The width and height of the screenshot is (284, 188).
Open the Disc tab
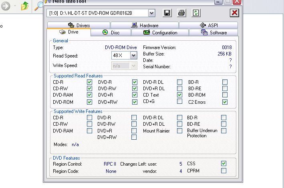coord(111,33)
